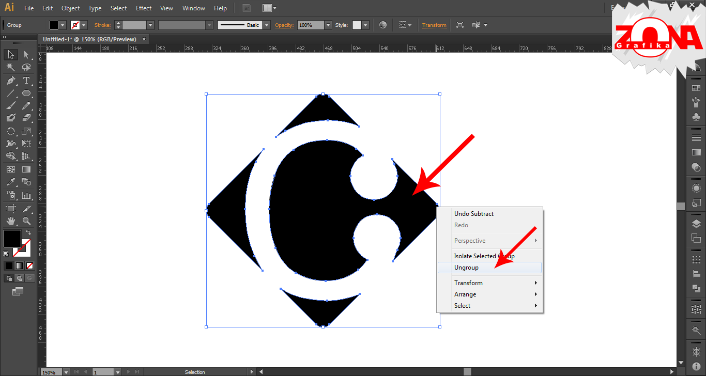
Task: Choose the Ellipse tool
Action: point(26,93)
